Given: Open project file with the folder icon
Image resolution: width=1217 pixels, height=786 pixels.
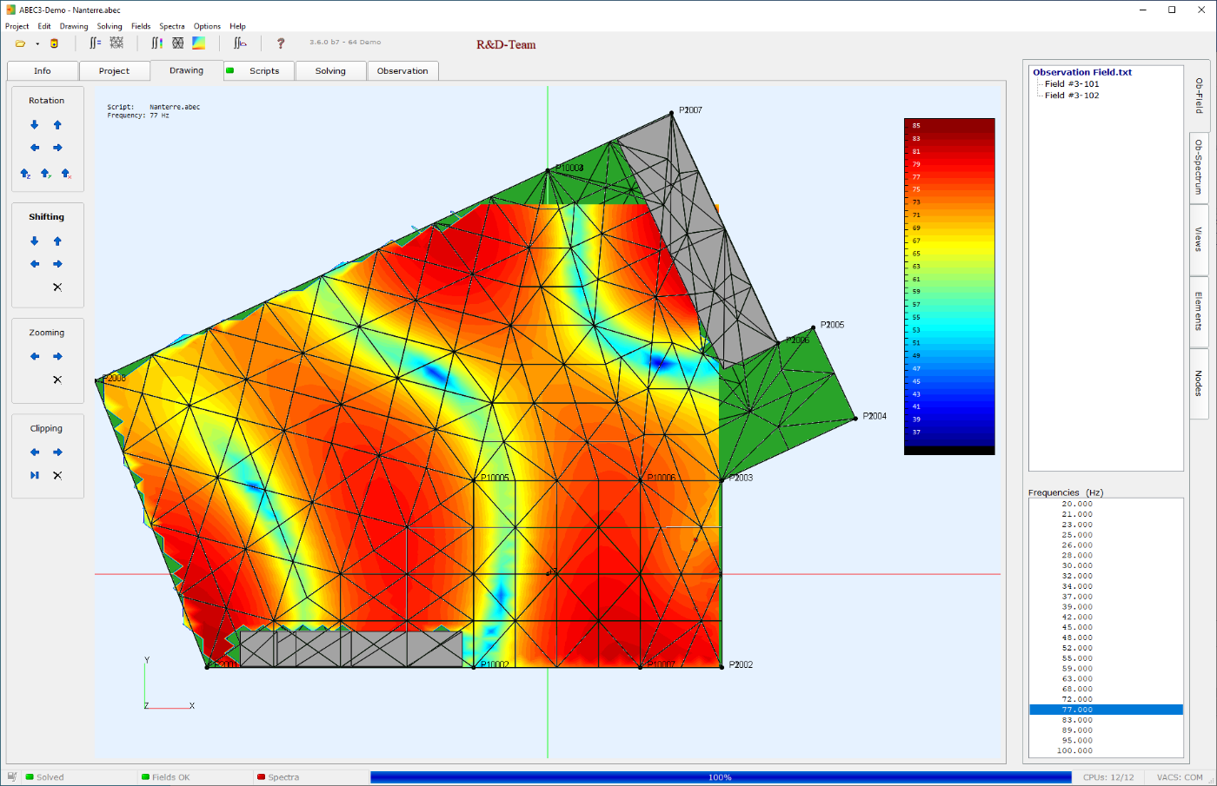Looking at the screenshot, I should pyautogui.click(x=20, y=43).
